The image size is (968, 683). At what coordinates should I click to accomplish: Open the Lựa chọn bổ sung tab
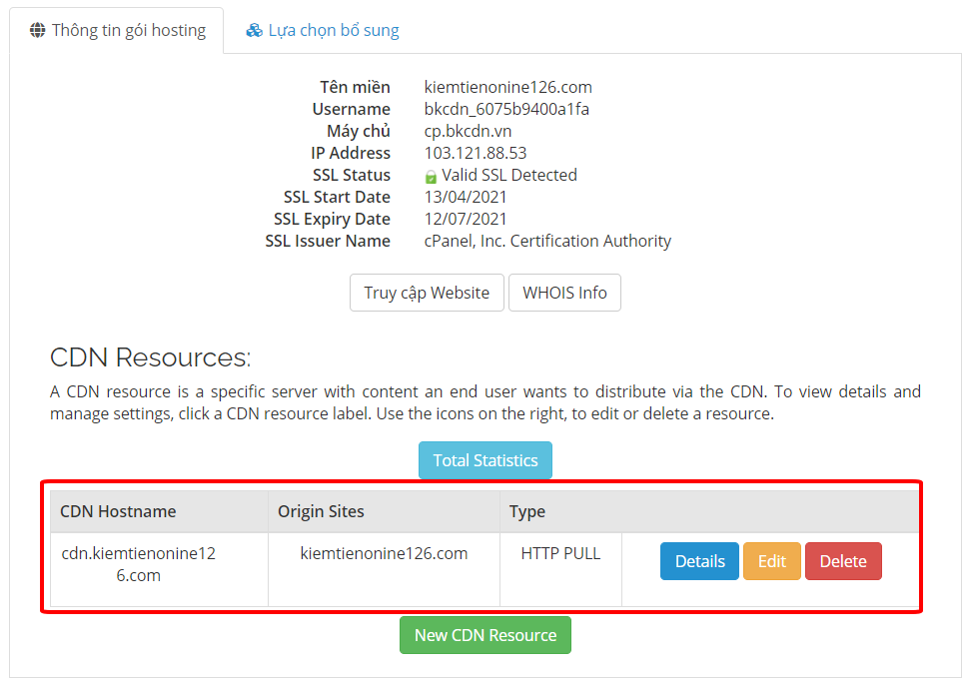point(323,30)
